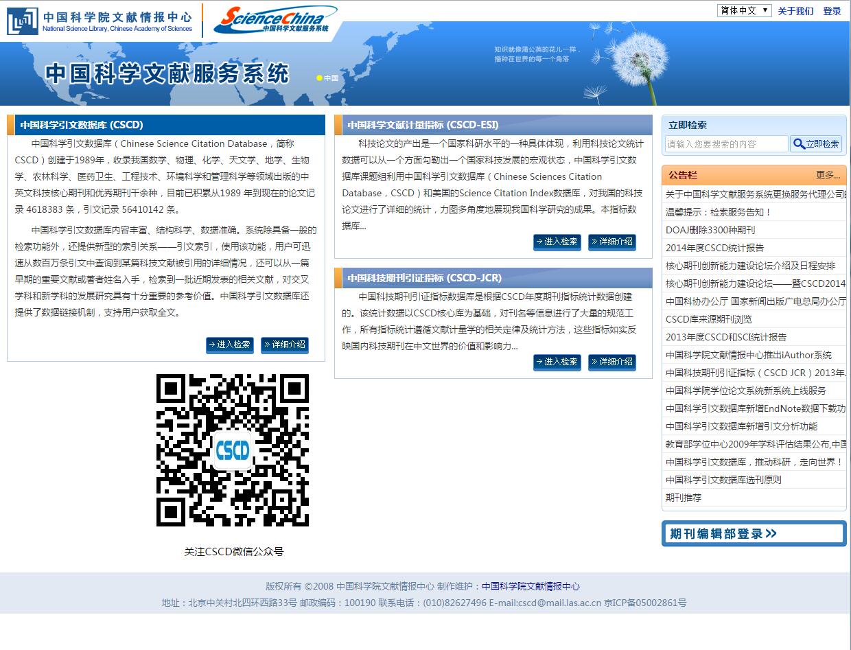Open notice 中国科学引文数据库新增引文分析功能
This screenshot has height=650, width=851.
point(741,426)
